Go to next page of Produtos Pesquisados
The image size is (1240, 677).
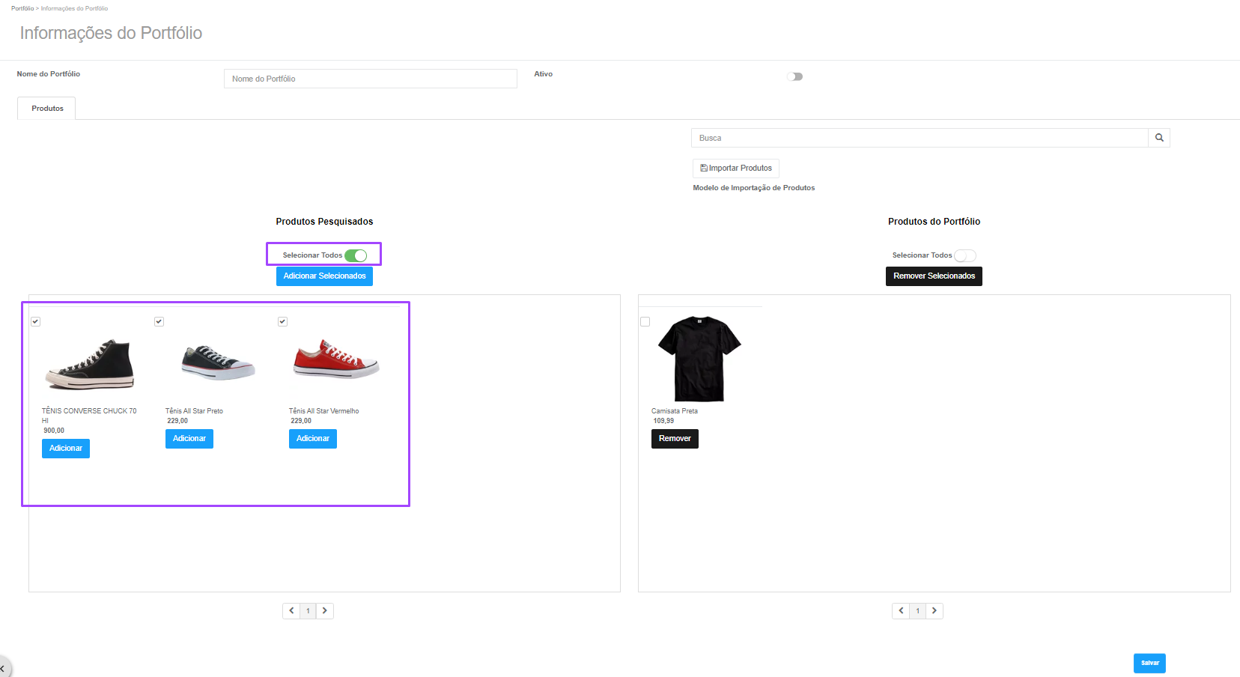click(x=324, y=611)
